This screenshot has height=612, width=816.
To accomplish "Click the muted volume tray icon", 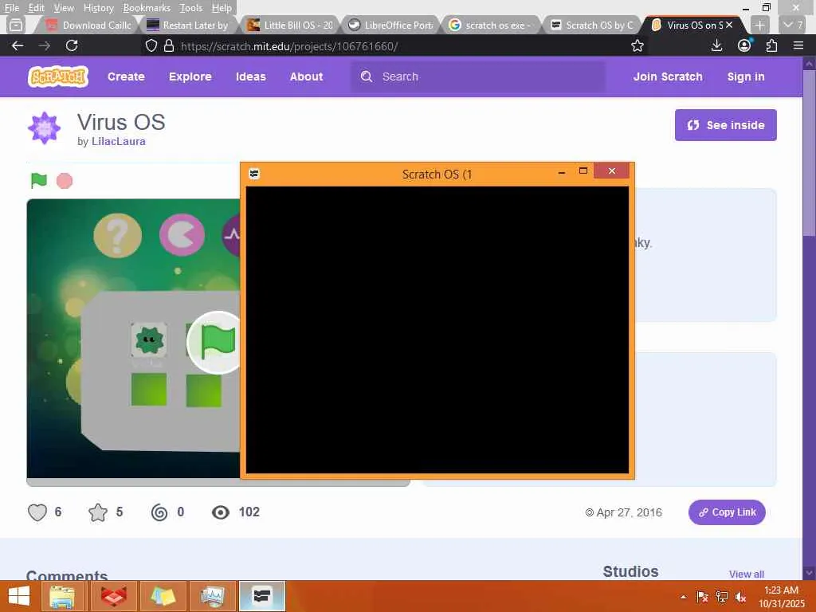I will (x=740, y=597).
